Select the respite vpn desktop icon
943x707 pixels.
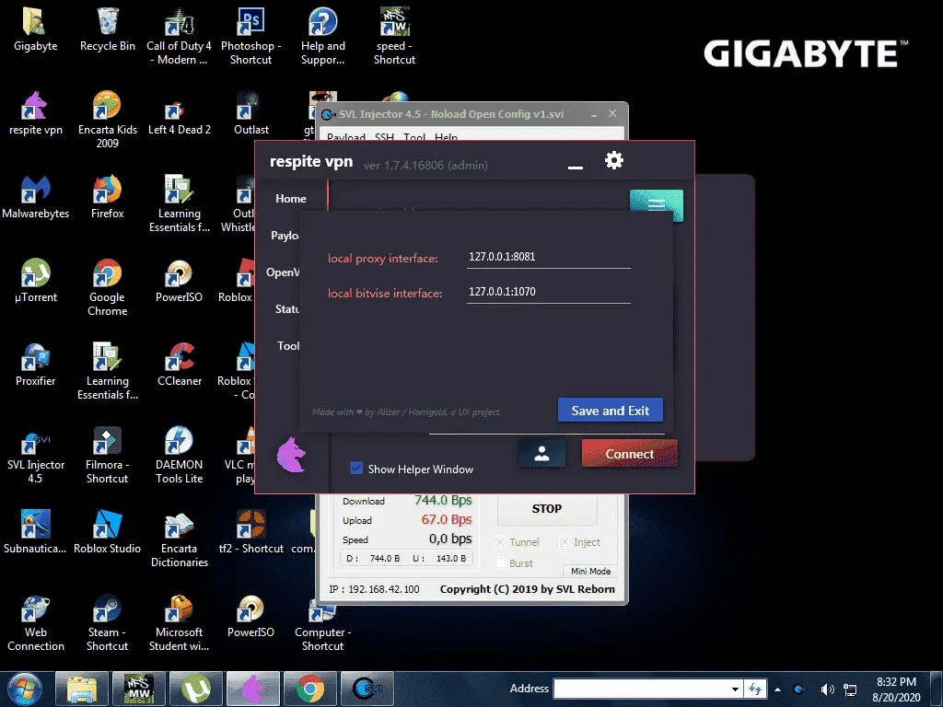(x=36, y=113)
